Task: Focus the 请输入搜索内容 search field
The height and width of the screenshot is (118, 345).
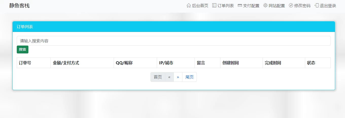Action: click(x=174, y=41)
